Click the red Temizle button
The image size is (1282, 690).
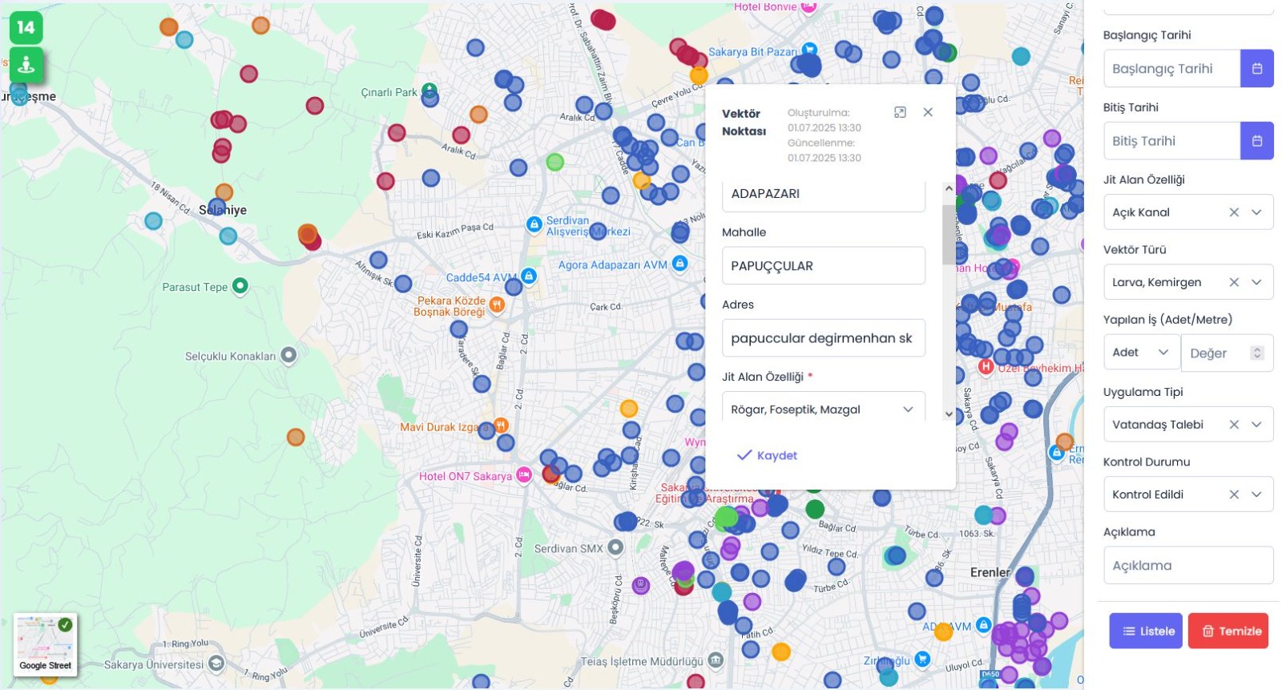coord(1228,631)
